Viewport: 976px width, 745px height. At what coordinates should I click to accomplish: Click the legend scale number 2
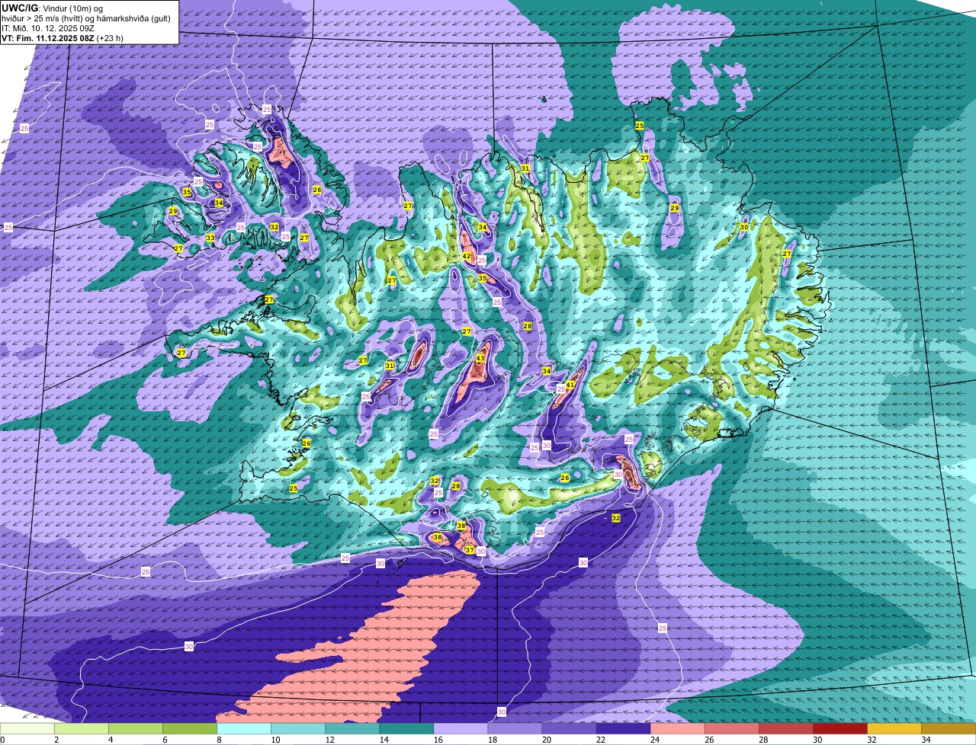pyautogui.click(x=56, y=740)
